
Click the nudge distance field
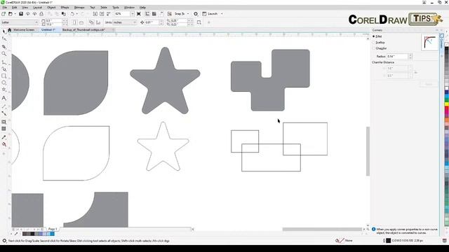152,22
